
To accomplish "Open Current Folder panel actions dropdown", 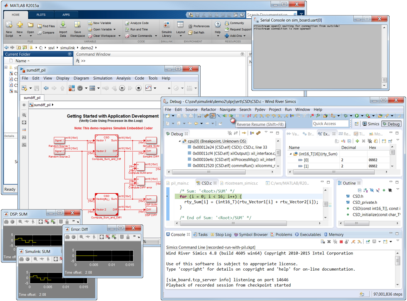I will 70,54.
